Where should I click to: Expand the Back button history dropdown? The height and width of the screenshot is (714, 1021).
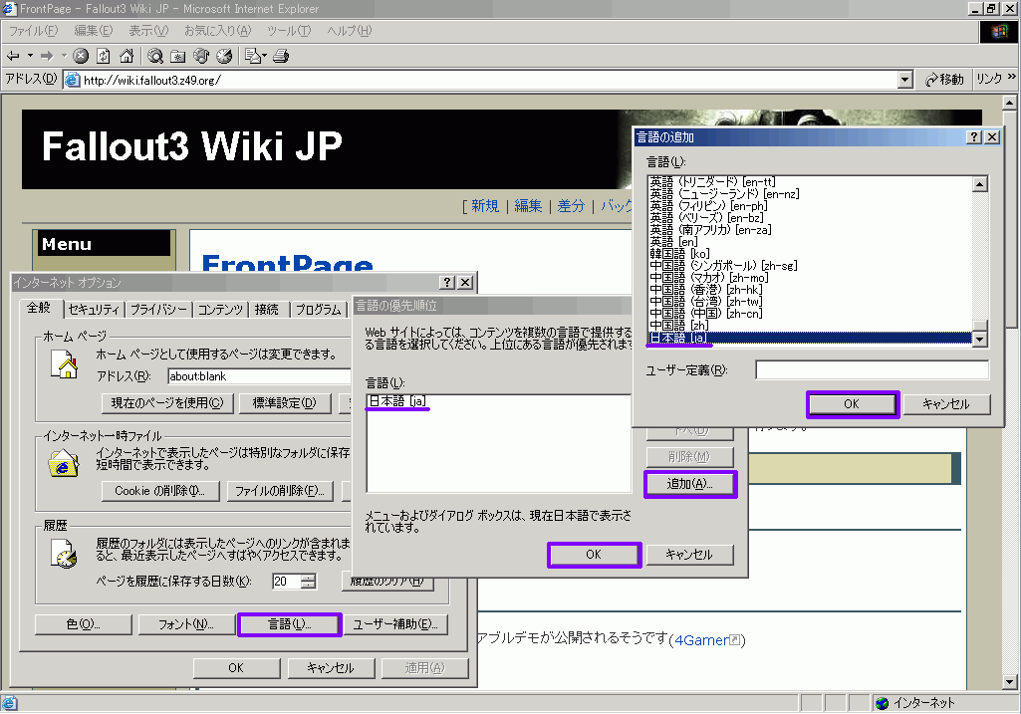click(x=30, y=56)
